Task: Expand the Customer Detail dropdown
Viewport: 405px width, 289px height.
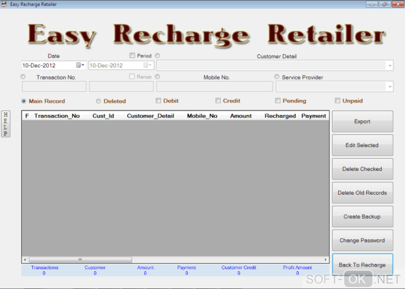Action: pos(390,66)
